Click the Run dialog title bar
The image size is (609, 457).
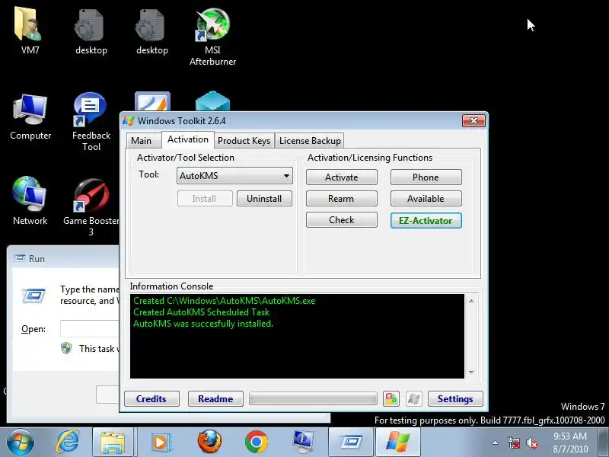[63, 258]
